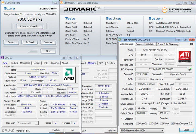Maximize the GPU-Z window
The width and height of the screenshot is (196, 134).
185,40
